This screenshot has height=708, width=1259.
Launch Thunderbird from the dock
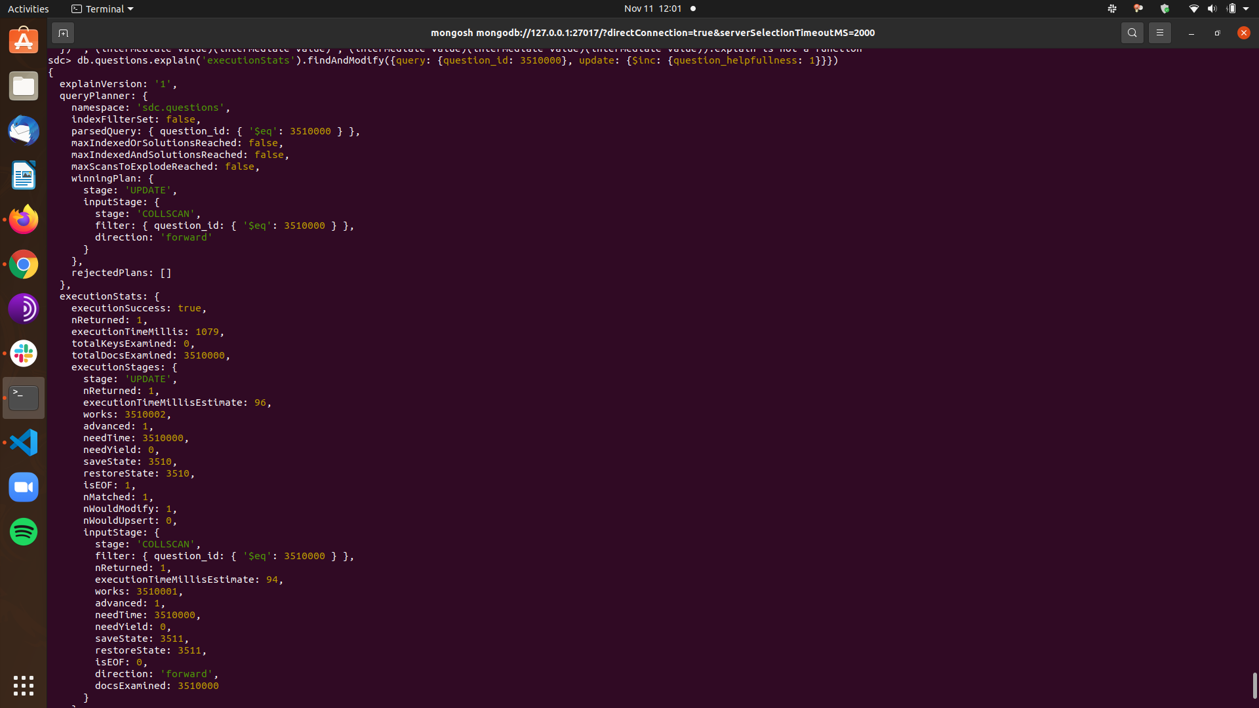click(x=23, y=130)
